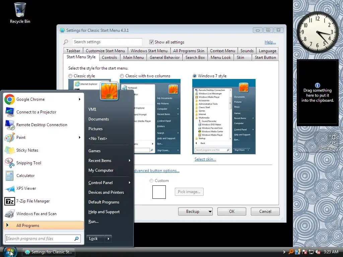343x257 pixels.
Task: Open the General Behavior tab
Action: [x=164, y=58]
